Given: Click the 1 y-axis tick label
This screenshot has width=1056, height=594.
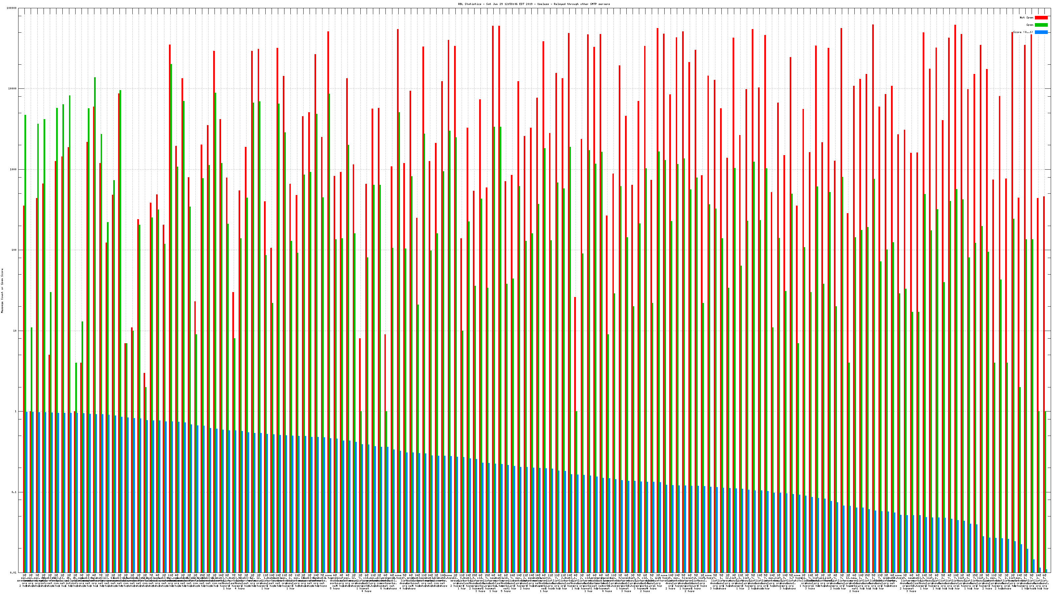Looking at the screenshot, I should [16, 412].
